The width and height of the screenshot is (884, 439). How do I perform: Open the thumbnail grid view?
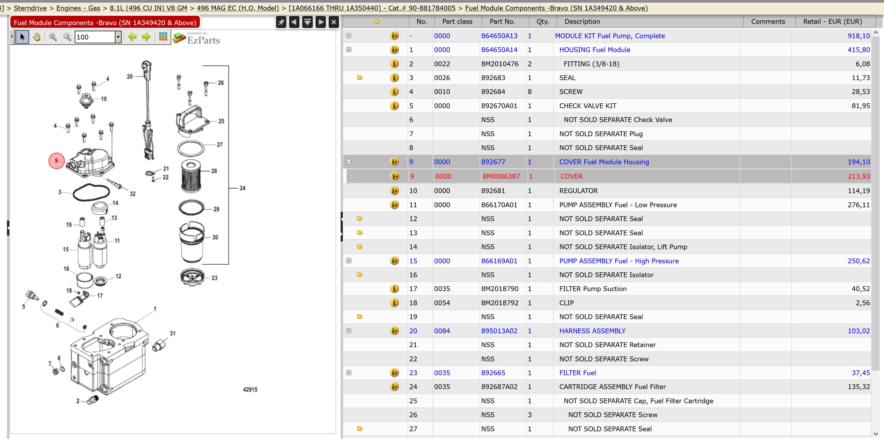point(163,36)
